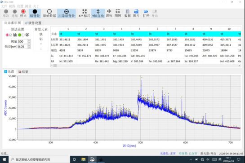This screenshot has height=163, width=245.
Task: Toggle Y-axis auto scaling (Y轴自动)
Action: (x=98, y=13)
